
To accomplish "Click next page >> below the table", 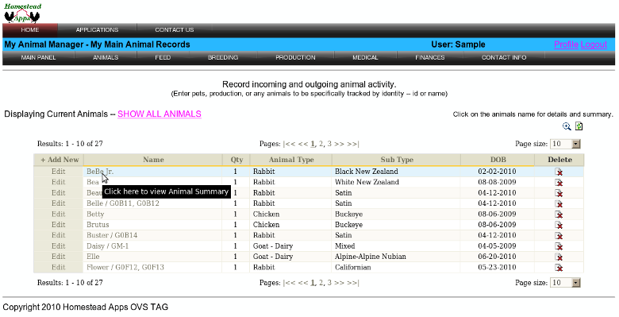I will pos(339,283).
